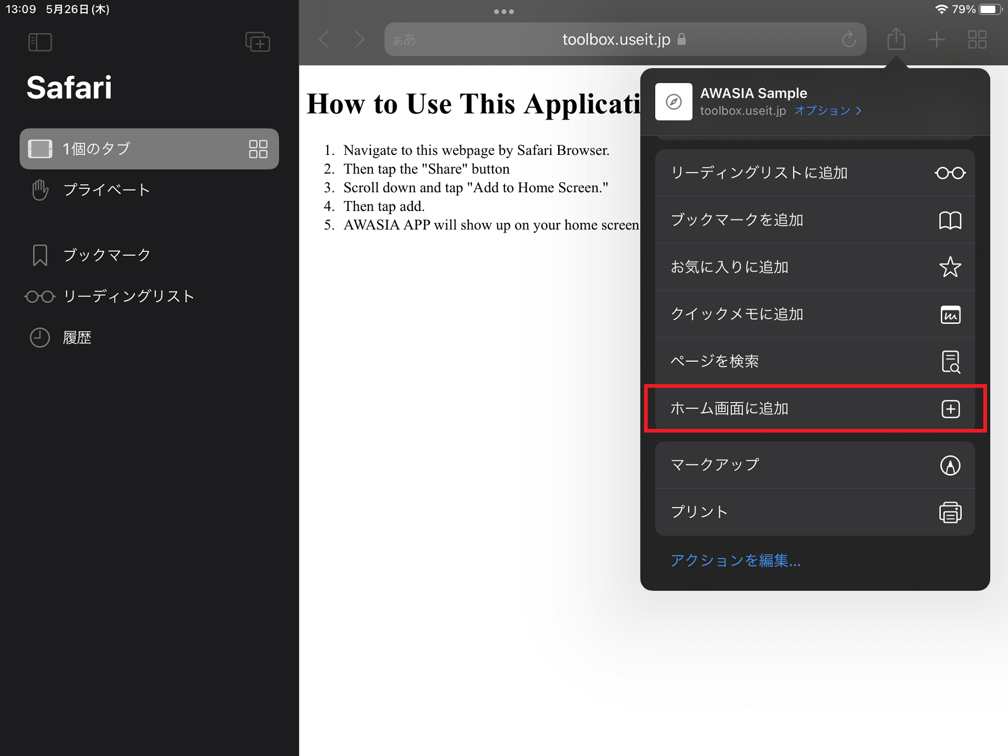The height and width of the screenshot is (756, 1008).
Task: Show tab overview grid in toolbar
Action: 977,39
